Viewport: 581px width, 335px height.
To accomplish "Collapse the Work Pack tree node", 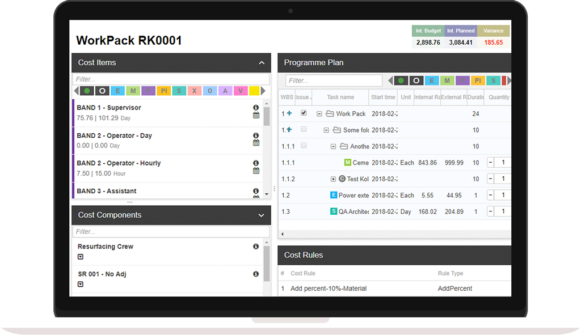I will [319, 114].
